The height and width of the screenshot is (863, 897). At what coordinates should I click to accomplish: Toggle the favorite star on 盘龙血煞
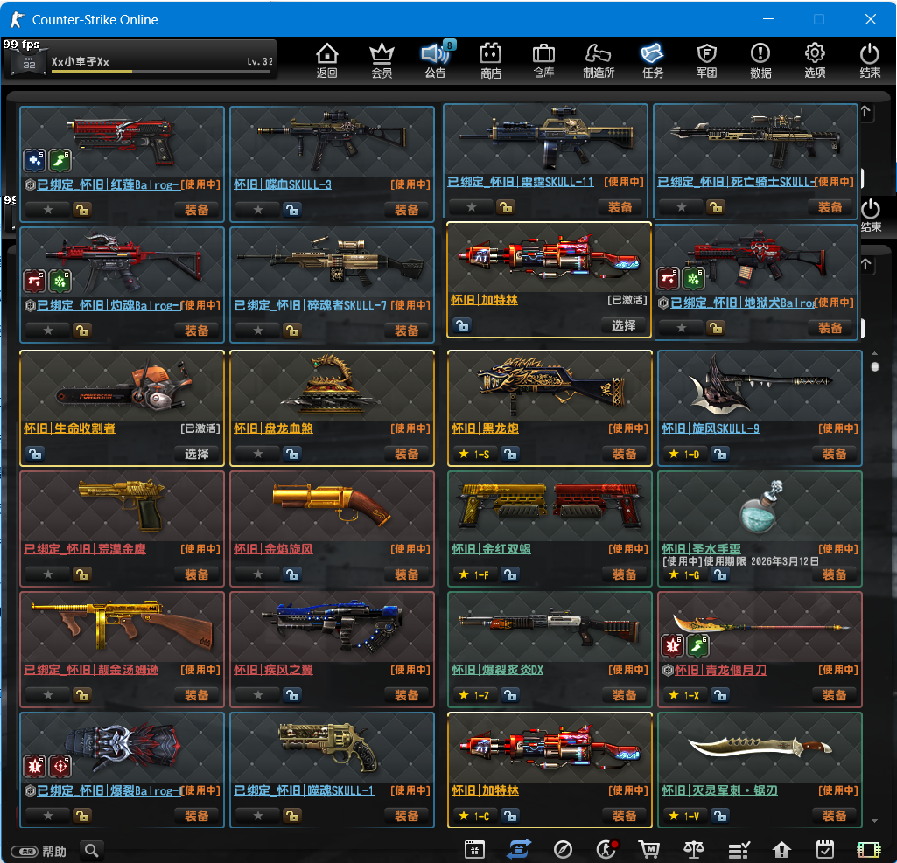coord(258,455)
